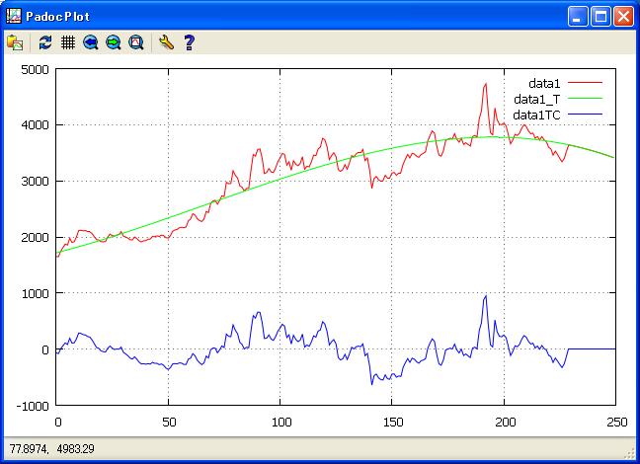Click the replot refresh arrows icon
The image size is (640, 464).
45,42
